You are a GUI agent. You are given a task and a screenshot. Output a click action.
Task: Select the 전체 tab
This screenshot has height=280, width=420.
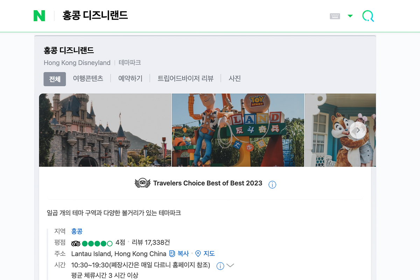click(55, 79)
